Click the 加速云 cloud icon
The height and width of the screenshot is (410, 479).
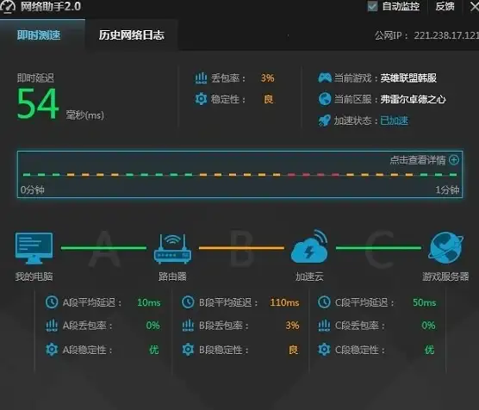309,247
